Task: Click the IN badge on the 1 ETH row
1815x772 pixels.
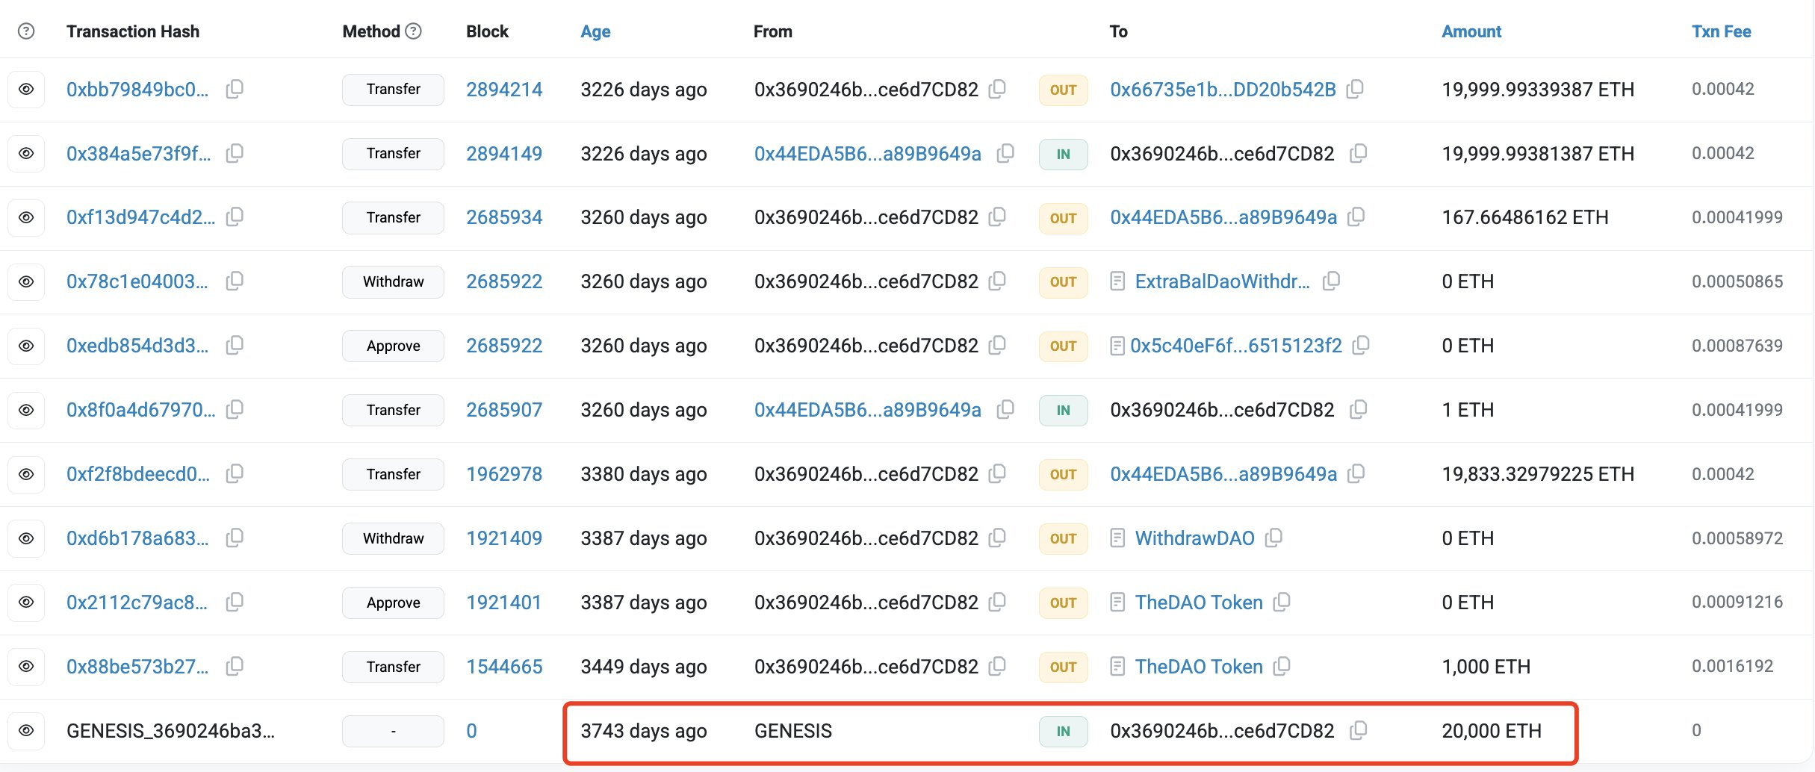Action: click(1063, 410)
